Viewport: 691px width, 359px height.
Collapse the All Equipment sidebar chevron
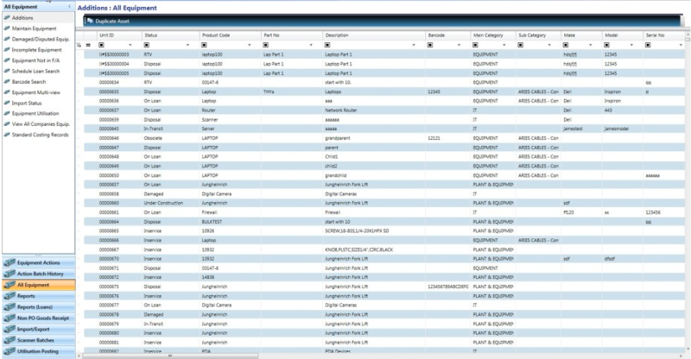click(x=69, y=7)
